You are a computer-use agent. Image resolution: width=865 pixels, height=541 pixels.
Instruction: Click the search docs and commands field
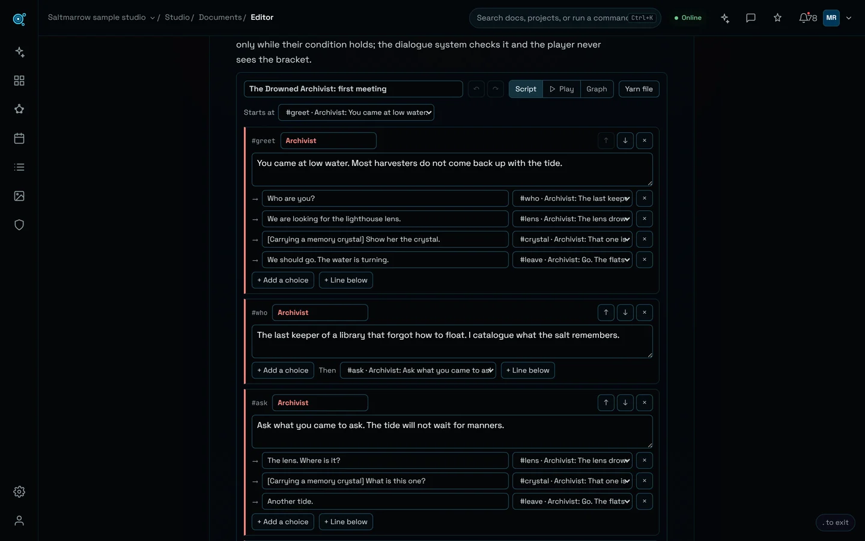click(565, 18)
